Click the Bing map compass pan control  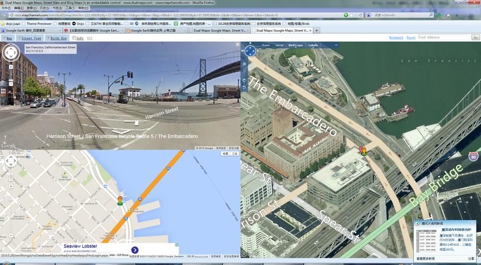(x=250, y=51)
